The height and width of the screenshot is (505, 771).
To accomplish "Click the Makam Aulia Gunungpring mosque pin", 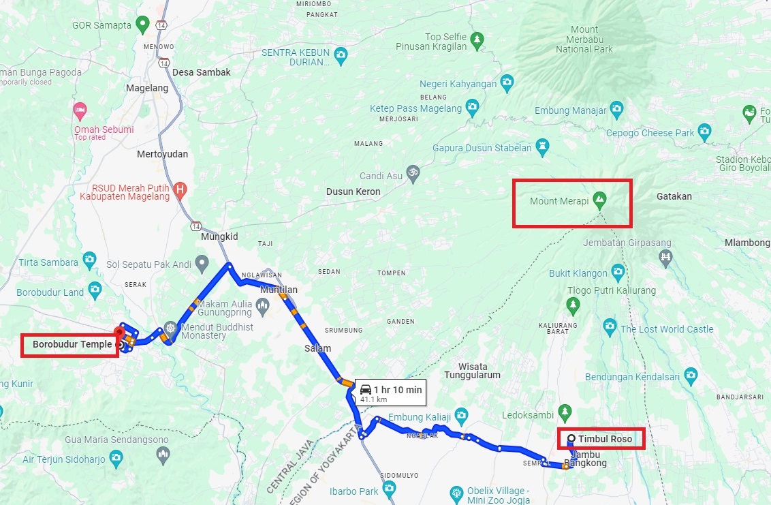I will pos(263,307).
